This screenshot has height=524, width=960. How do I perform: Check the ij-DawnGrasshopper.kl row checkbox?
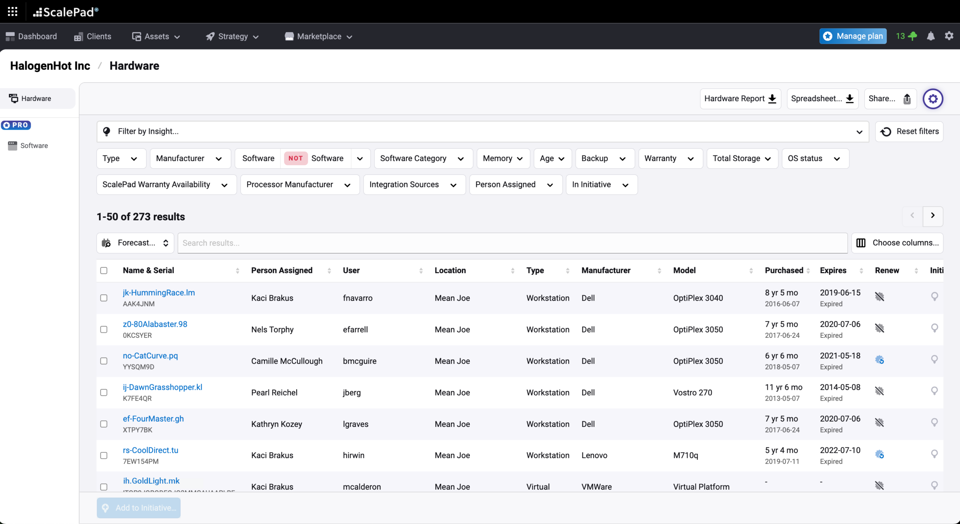pos(104,392)
